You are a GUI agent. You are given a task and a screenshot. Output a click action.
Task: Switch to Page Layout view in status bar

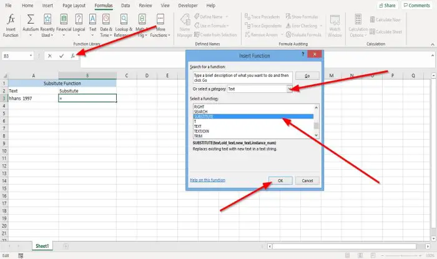pos(360,255)
